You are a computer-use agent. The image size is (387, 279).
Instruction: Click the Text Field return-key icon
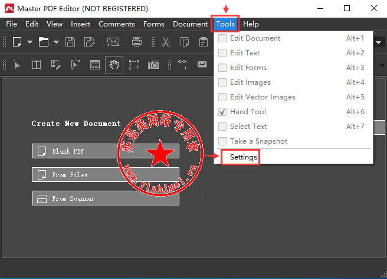[202, 65]
